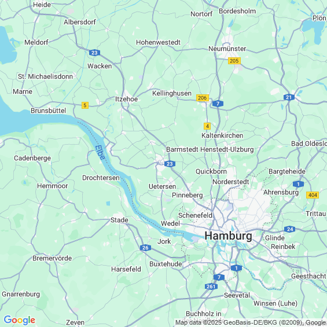Click the blue 21 motorway shield
Viewport: 327px width, 327px height.
click(289, 97)
